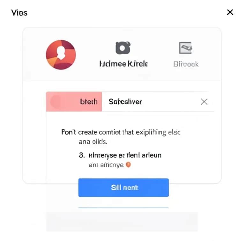Click the small orange emoji icon
Viewport: 245px width, 245px height.
[x=128, y=165]
